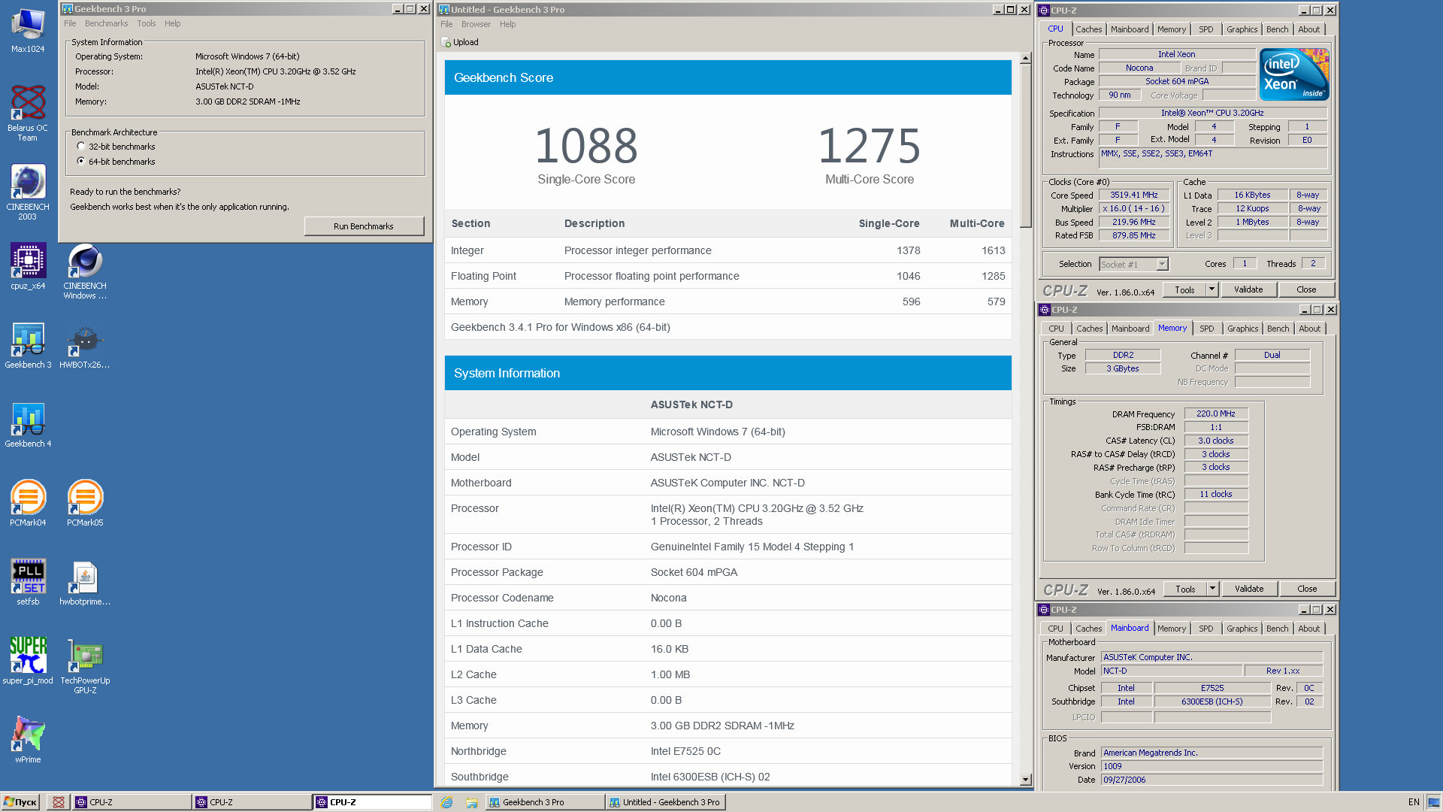Screen dimensions: 1443x812
Task: Launch CINEBENCH 2003 desktop icon
Action: [28, 192]
